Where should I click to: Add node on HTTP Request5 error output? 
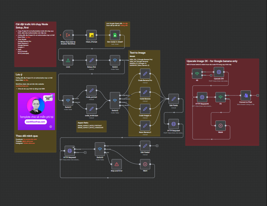pos(85,152)
